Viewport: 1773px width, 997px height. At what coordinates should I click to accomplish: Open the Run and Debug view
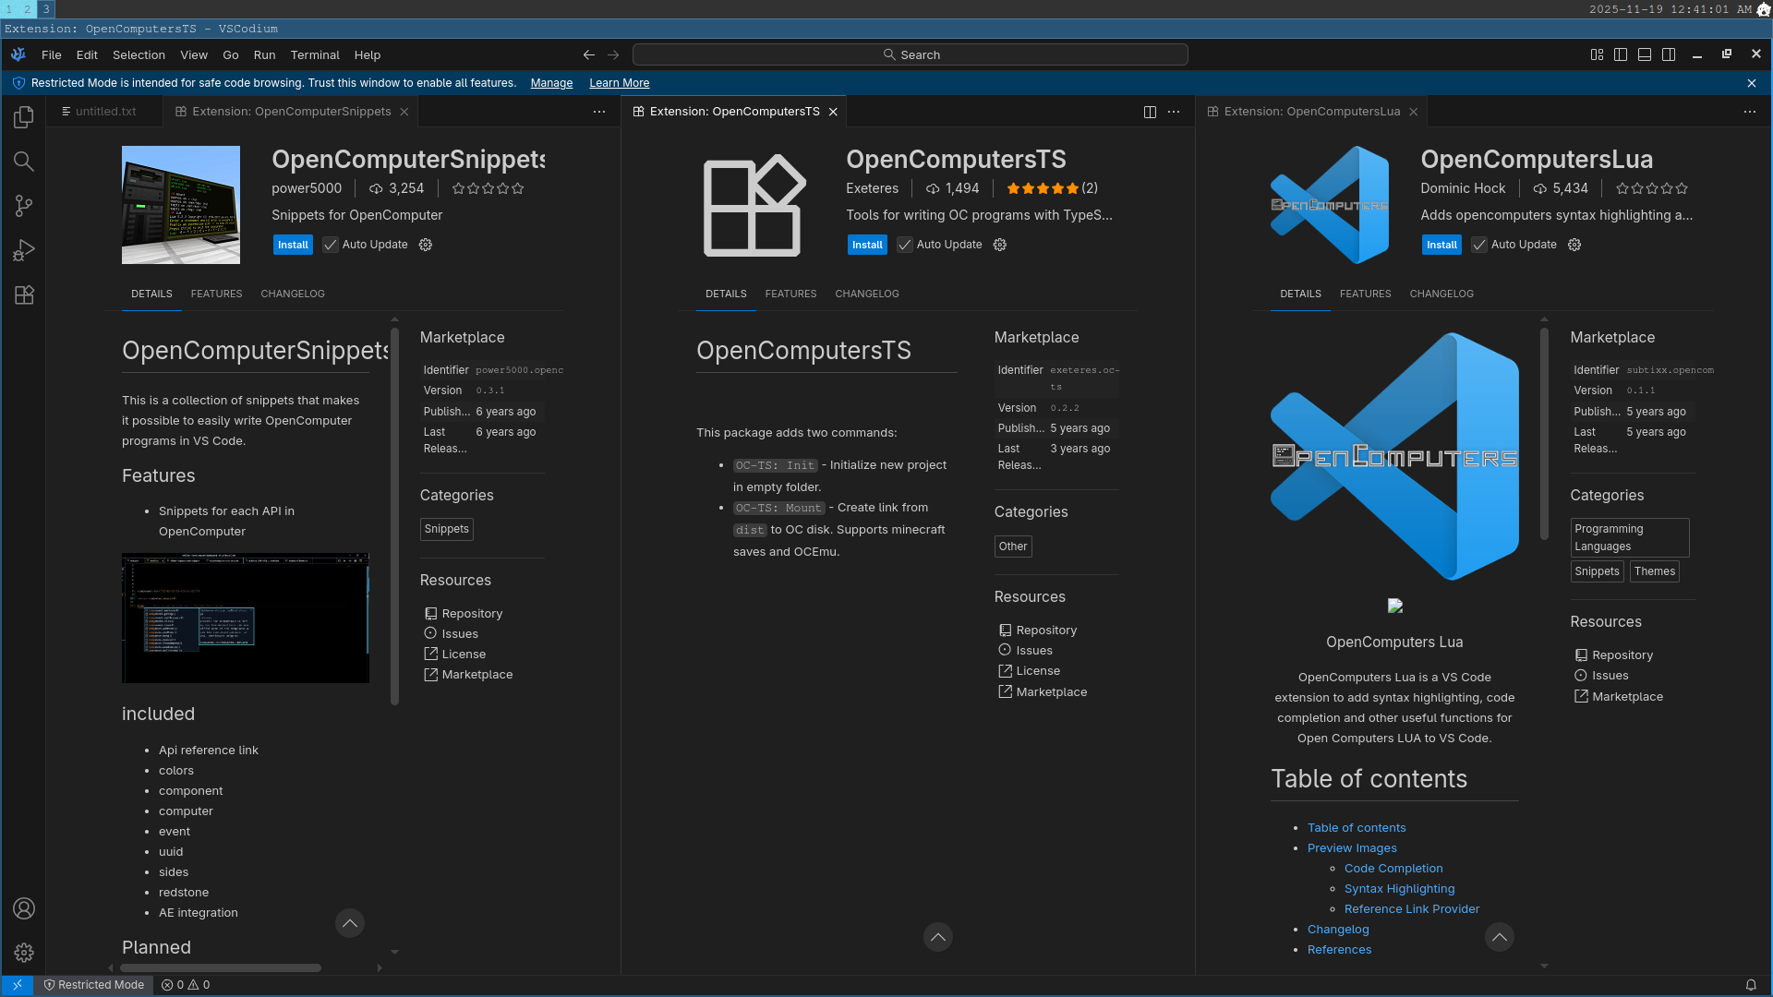(x=24, y=250)
